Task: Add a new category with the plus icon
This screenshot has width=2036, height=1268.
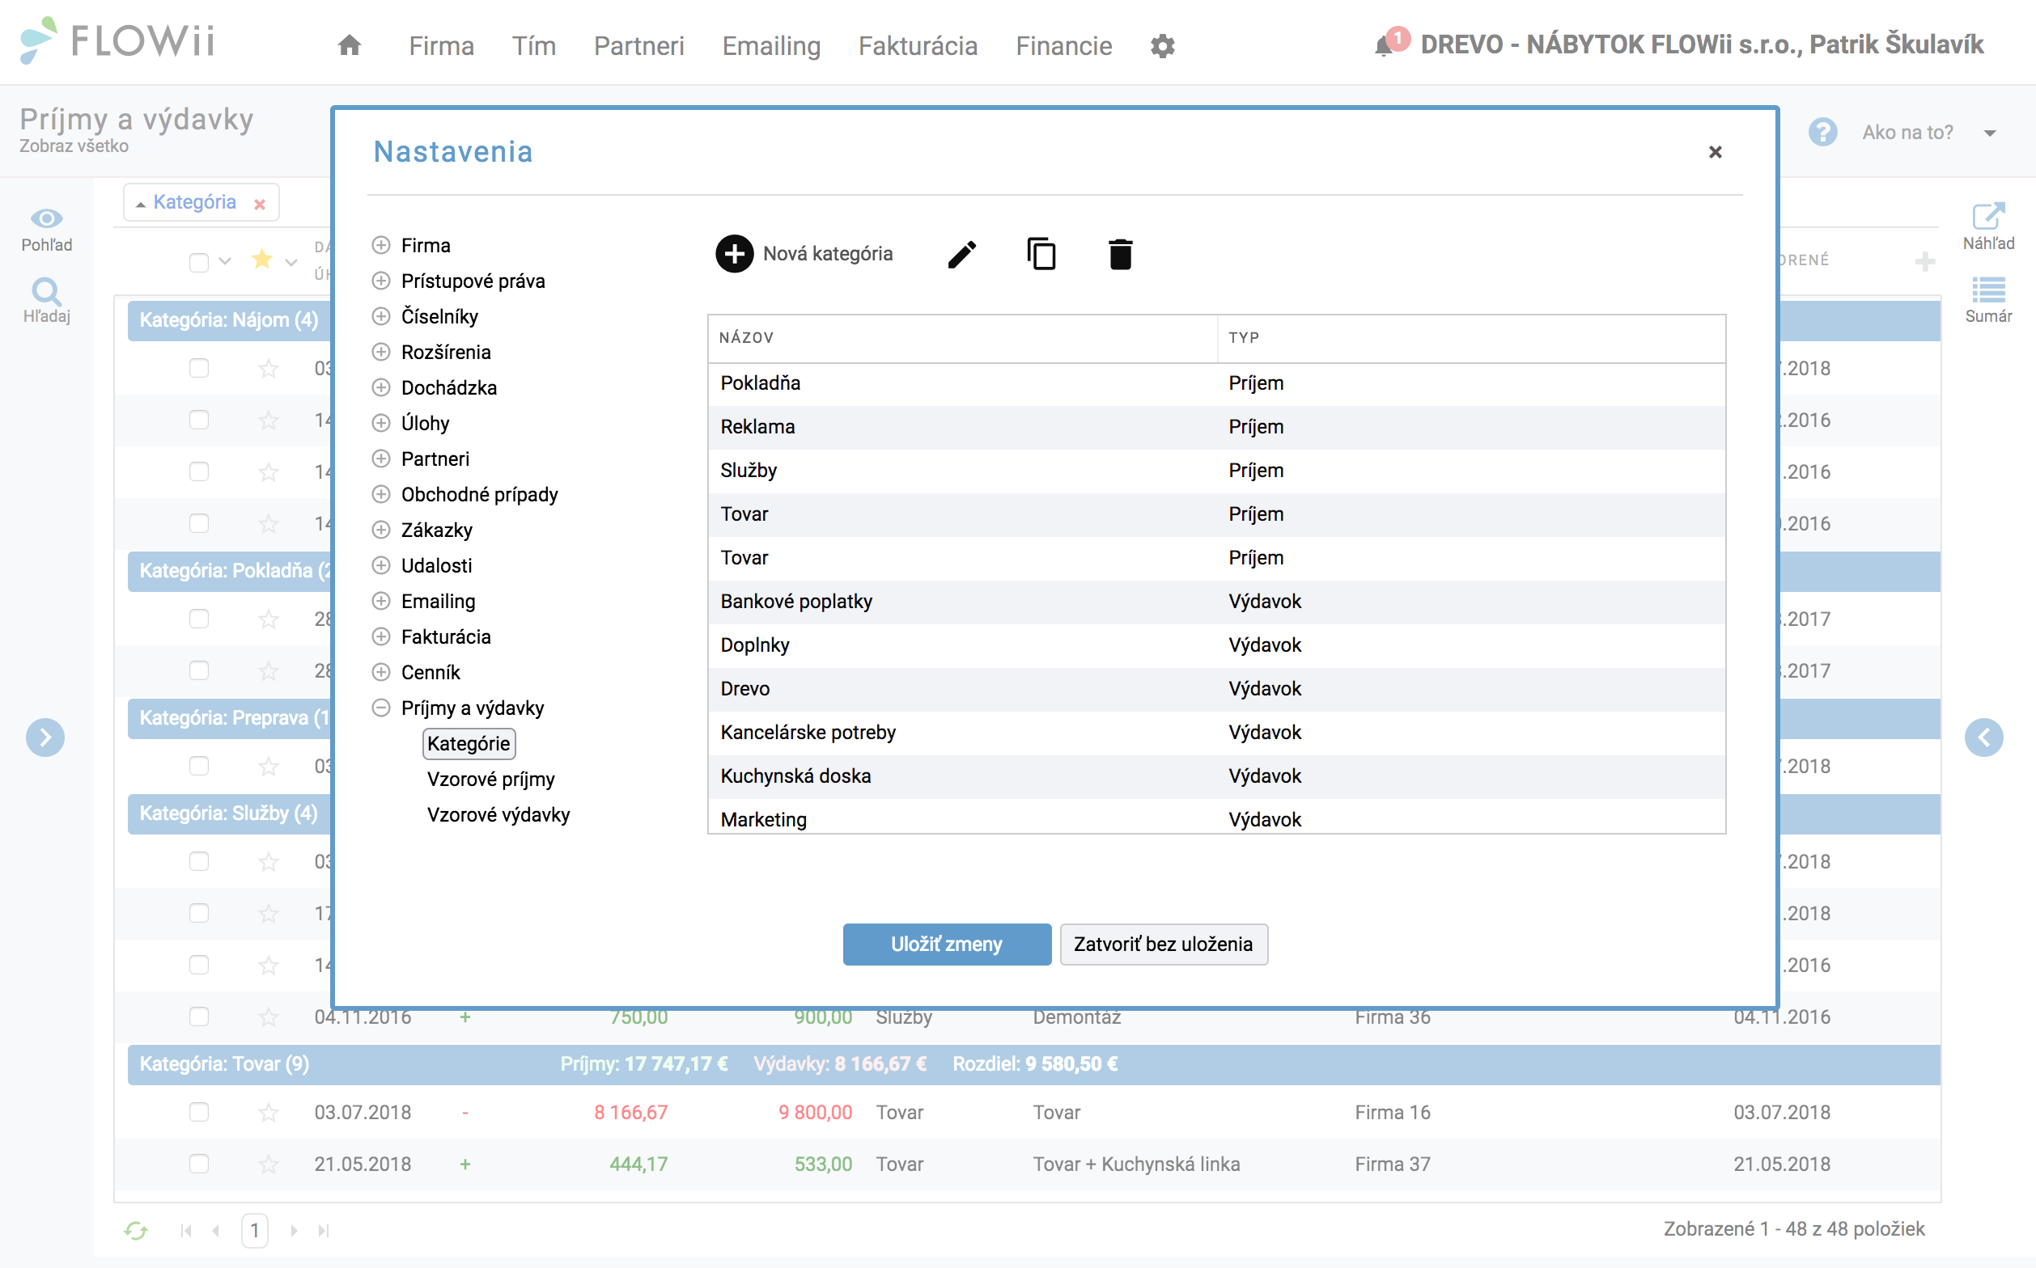Action: (x=734, y=253)
